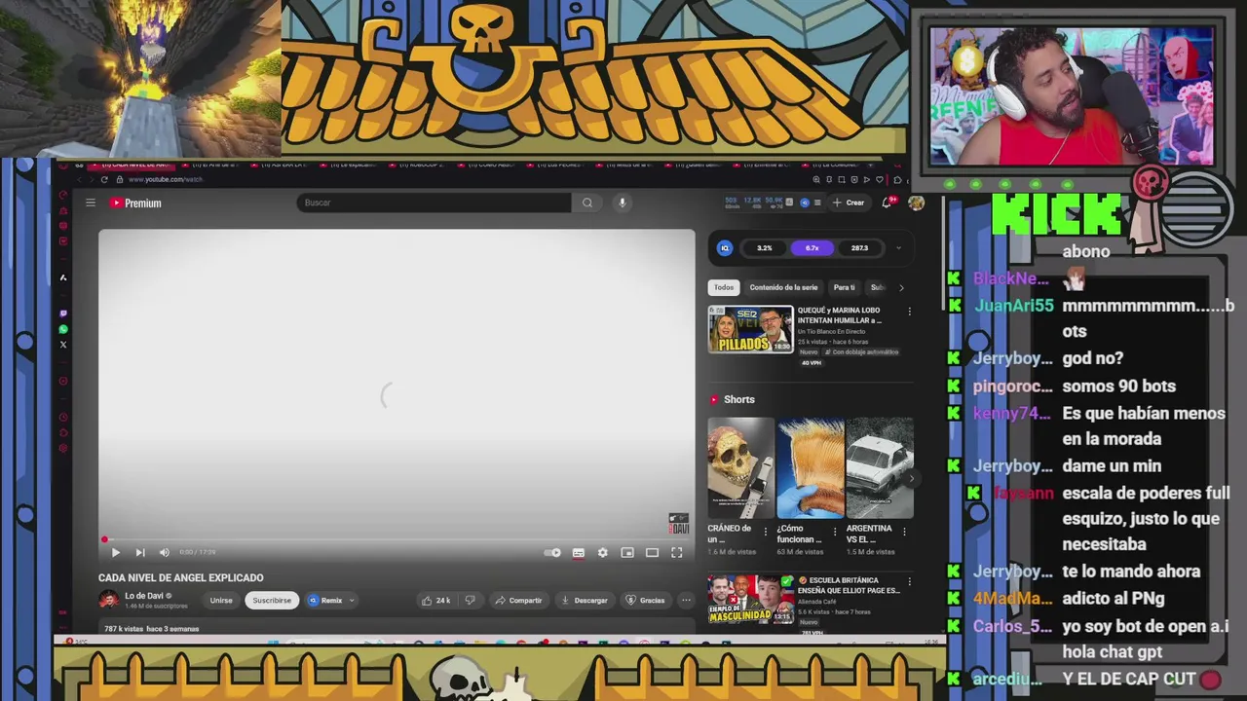Open player settings gear
This screenshot has height=701, width=1247.
click(603, 552)
